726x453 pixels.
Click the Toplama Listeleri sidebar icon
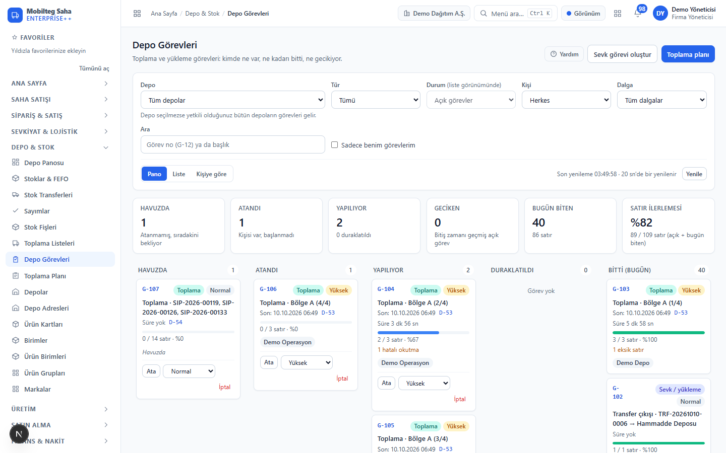coord(16,243)
